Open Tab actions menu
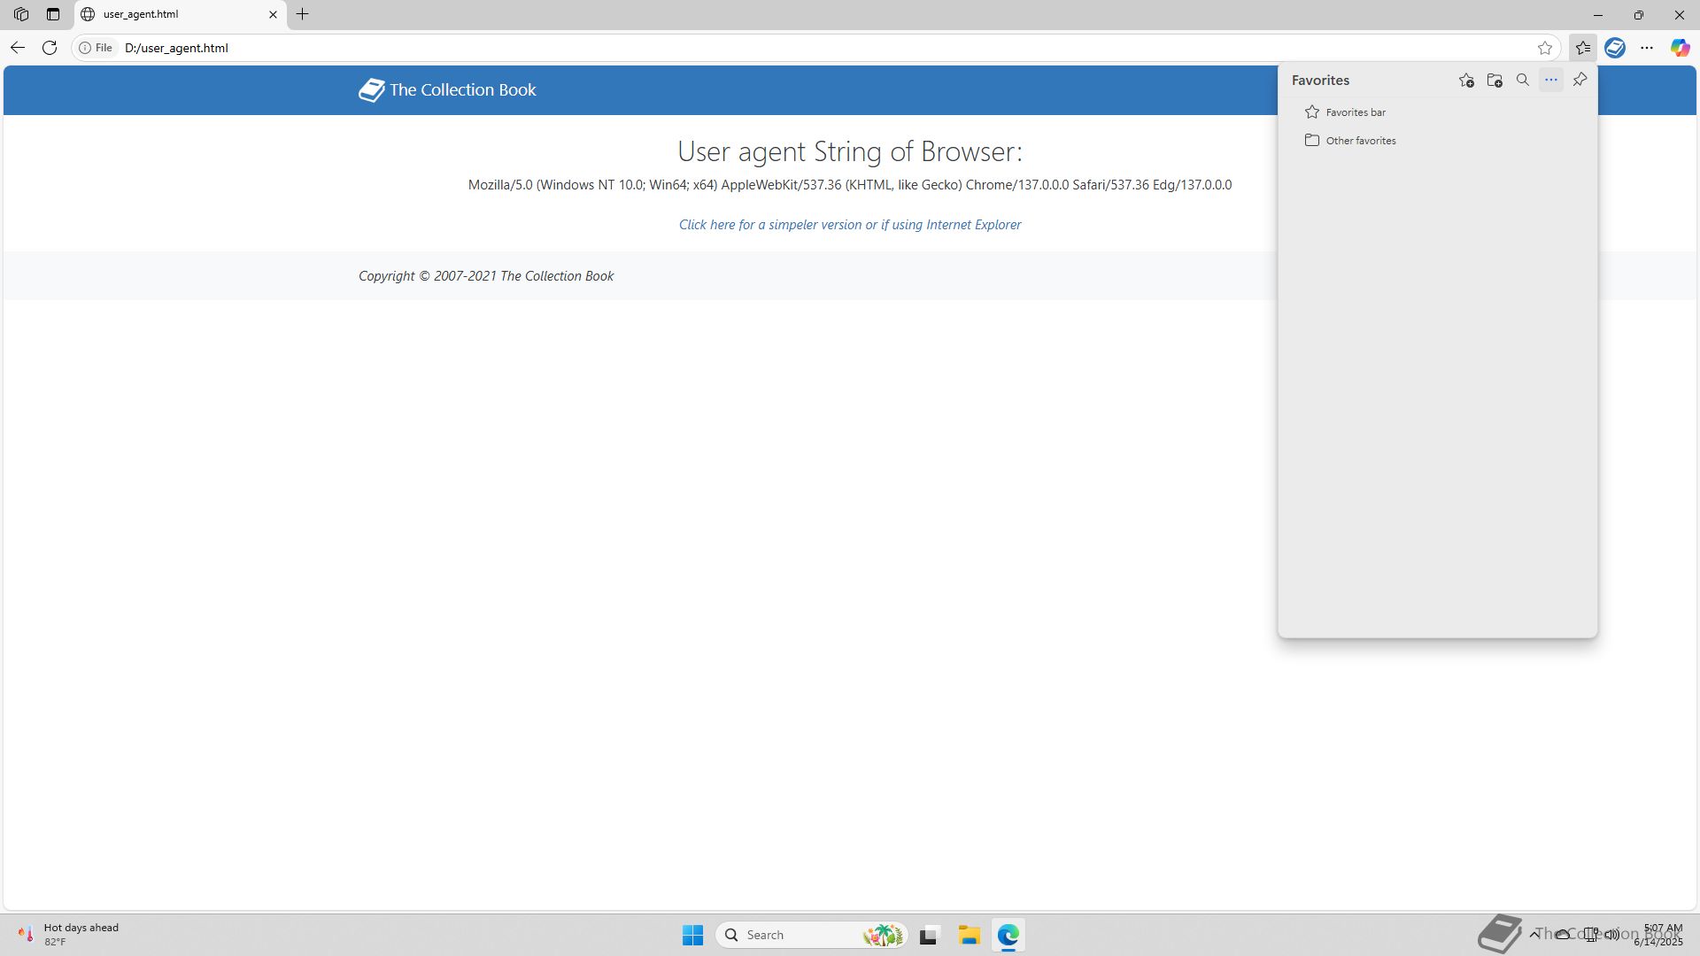Viewport: 1700px width, 956px height. (x=53, y=14)
